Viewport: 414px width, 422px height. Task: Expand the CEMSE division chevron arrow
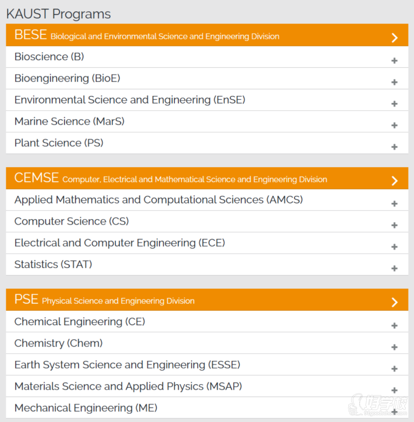[x=395, y=180]
